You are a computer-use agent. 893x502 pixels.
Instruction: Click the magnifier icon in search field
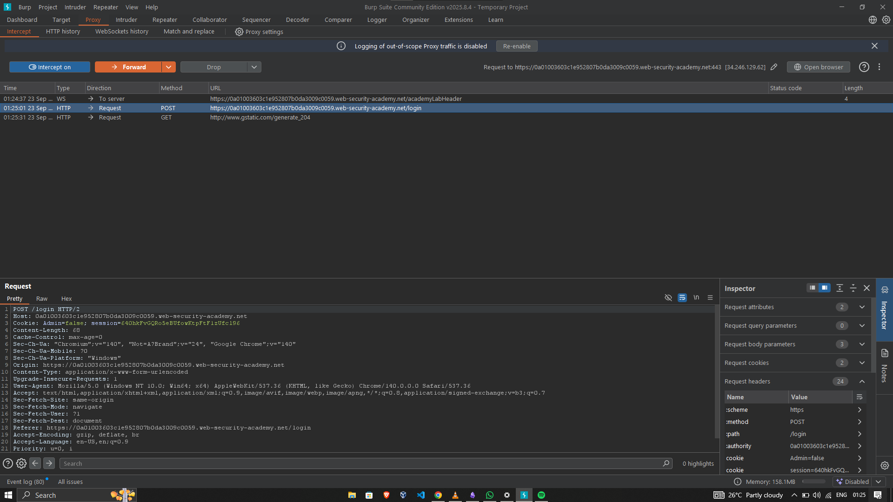(x=666, y=463)
